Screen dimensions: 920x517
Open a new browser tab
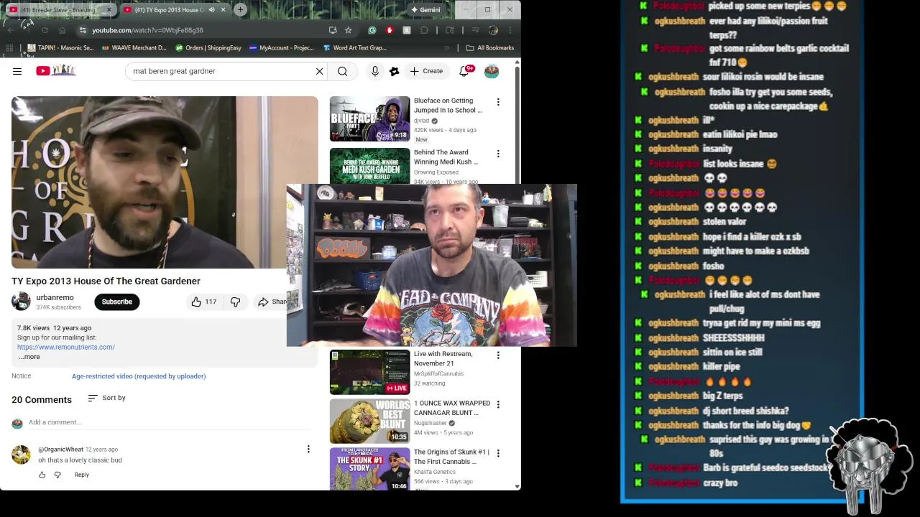[x=240, y=9]
